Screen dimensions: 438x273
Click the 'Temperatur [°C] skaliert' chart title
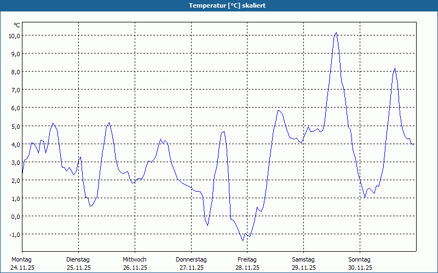coord(227,5)
